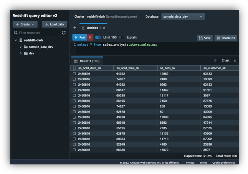Image resolution: width=248 pixels, height=174 pixels.
Task: Add a new editor tab with plus icon
Action: point(74,28)
